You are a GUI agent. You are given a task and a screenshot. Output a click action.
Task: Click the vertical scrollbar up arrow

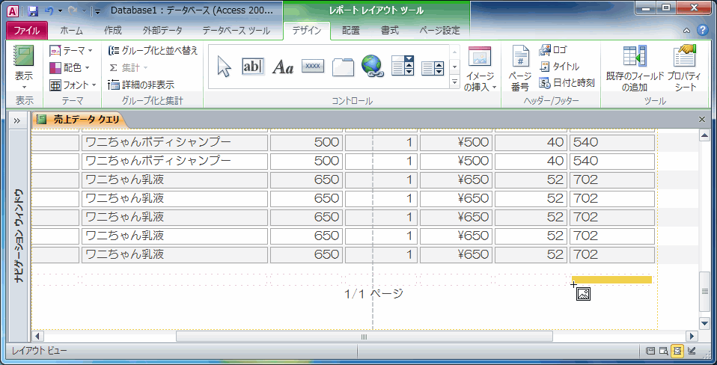[x=705, y=135]
